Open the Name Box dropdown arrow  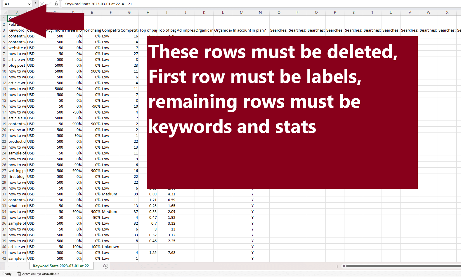tap(29, 4)
